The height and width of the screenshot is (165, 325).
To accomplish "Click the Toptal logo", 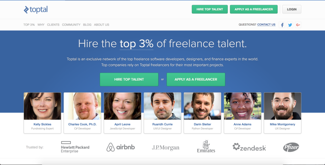I will [x=36, y=10].
